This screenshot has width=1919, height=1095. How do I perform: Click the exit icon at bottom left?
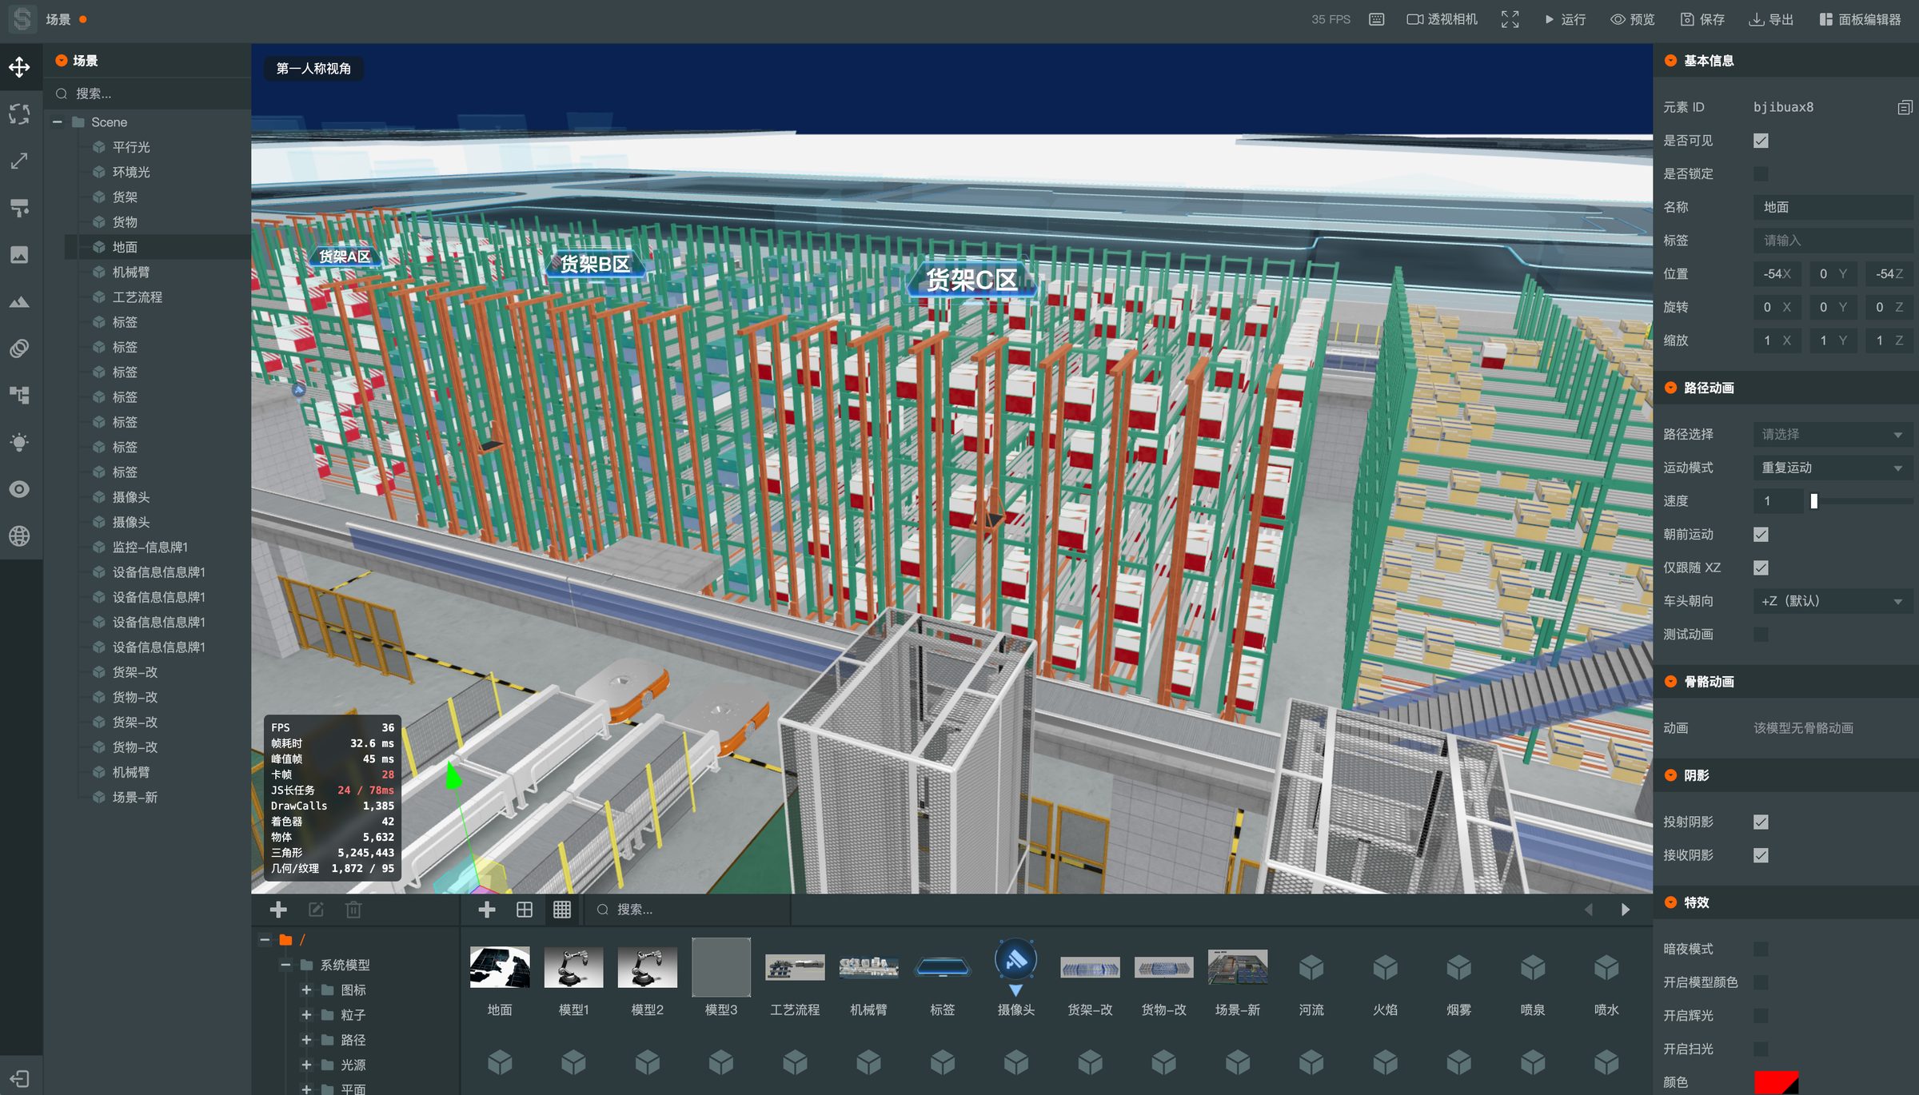(x=20, y=1079)
